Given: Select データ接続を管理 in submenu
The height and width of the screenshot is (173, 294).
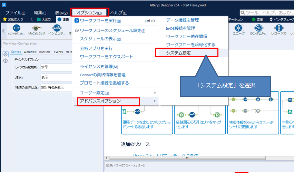Looking at the screenshot, I should point(193,20).
